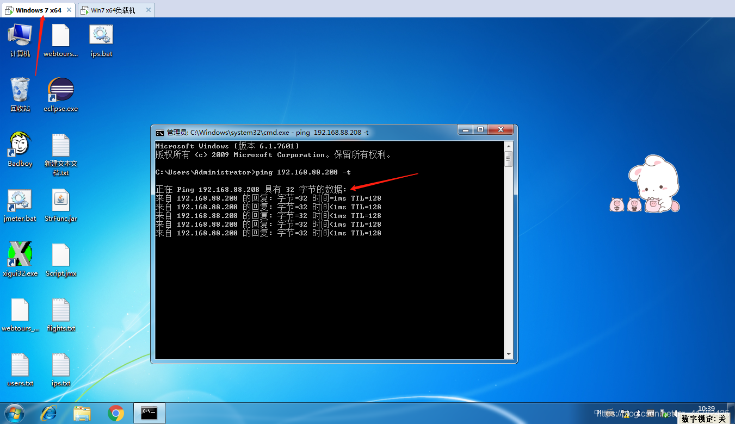Select the StrFunc.jar file icon
This screenshot has width=735, height=424.
[61, 205]
